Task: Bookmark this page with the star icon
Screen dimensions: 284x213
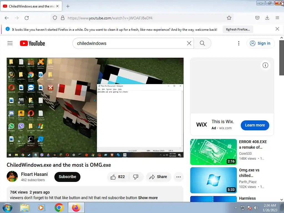Action: coord(229,18)
